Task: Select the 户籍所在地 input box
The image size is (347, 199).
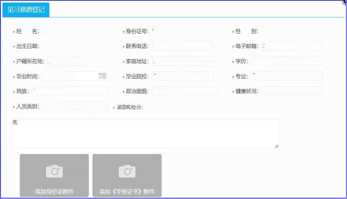Action: pos(77,61)
